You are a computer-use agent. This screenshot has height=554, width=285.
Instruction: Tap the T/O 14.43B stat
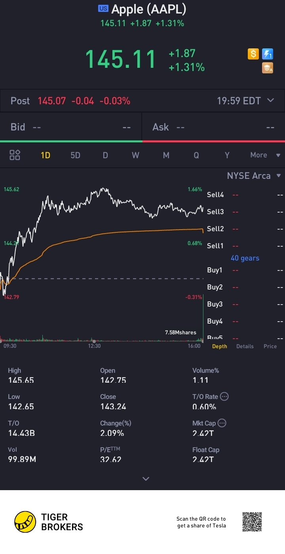(21, 428)
